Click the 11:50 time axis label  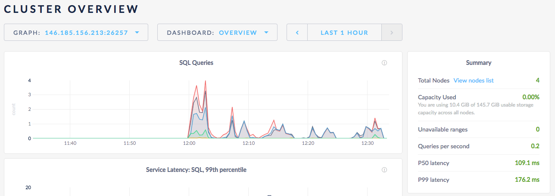point(129,143)
